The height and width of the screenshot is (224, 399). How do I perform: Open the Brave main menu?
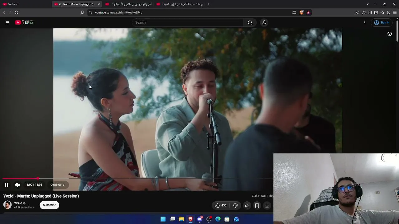[395, 12]
